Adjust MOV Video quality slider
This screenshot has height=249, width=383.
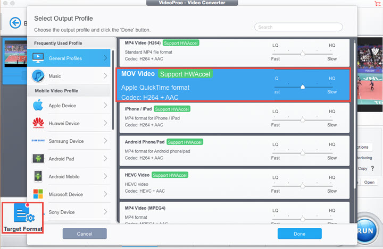tap(303, 87)
